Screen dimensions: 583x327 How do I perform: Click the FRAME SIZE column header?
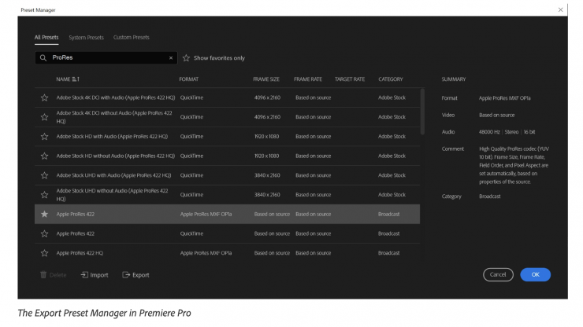pyautogui.click(x=266, y=79)
